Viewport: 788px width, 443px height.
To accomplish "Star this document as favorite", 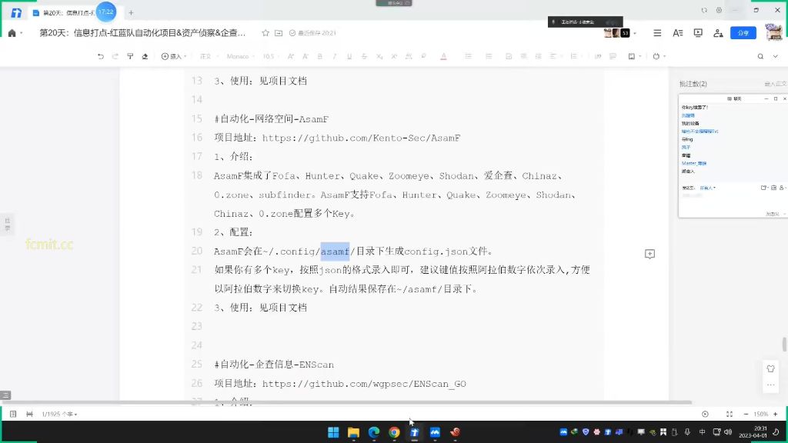I will (x=265, y=33).
